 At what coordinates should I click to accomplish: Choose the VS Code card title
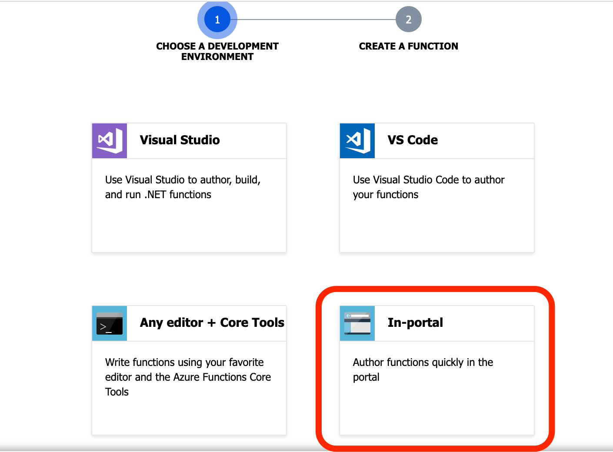(x=413, y=140)
